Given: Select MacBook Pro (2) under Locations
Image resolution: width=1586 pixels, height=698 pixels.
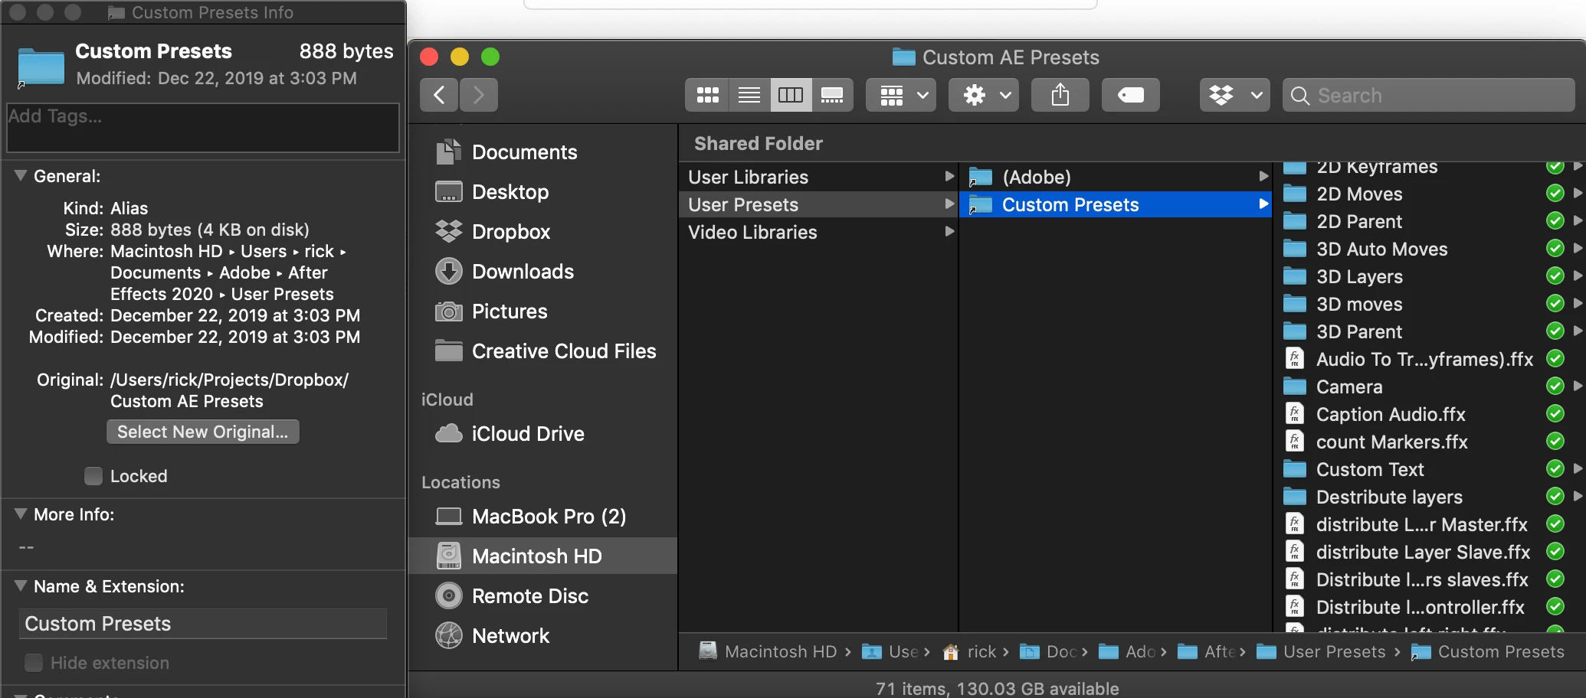Looking at the screenshot, I should pyautogui.click(x=542, y=516).
